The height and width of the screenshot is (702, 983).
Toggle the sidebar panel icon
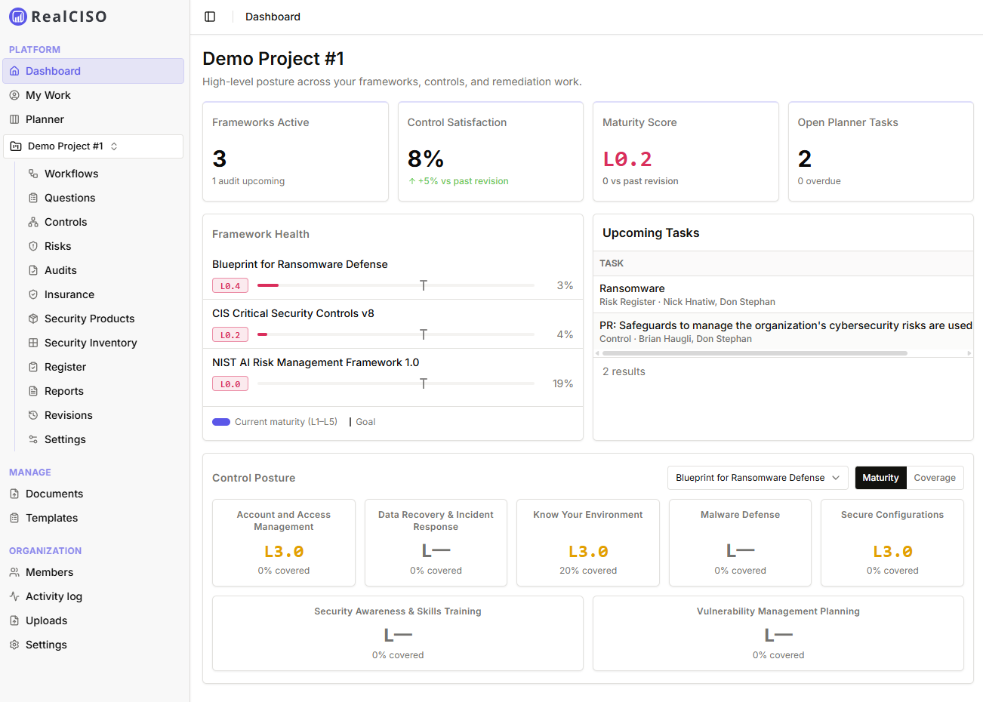pyautogui.click(x=210, y=17)
